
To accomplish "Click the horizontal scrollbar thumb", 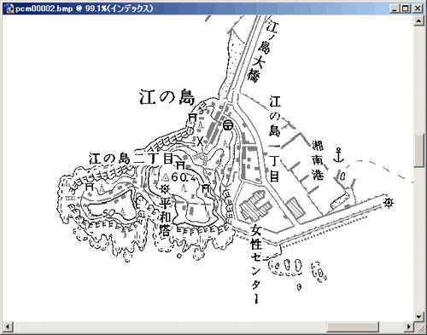I will (353, 326).
